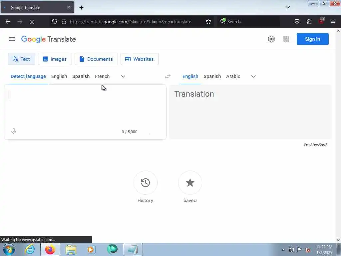The width and height of the screenshot is (341, 256).
Task: View site security padlock information
Action: click(x=64, y=22)
